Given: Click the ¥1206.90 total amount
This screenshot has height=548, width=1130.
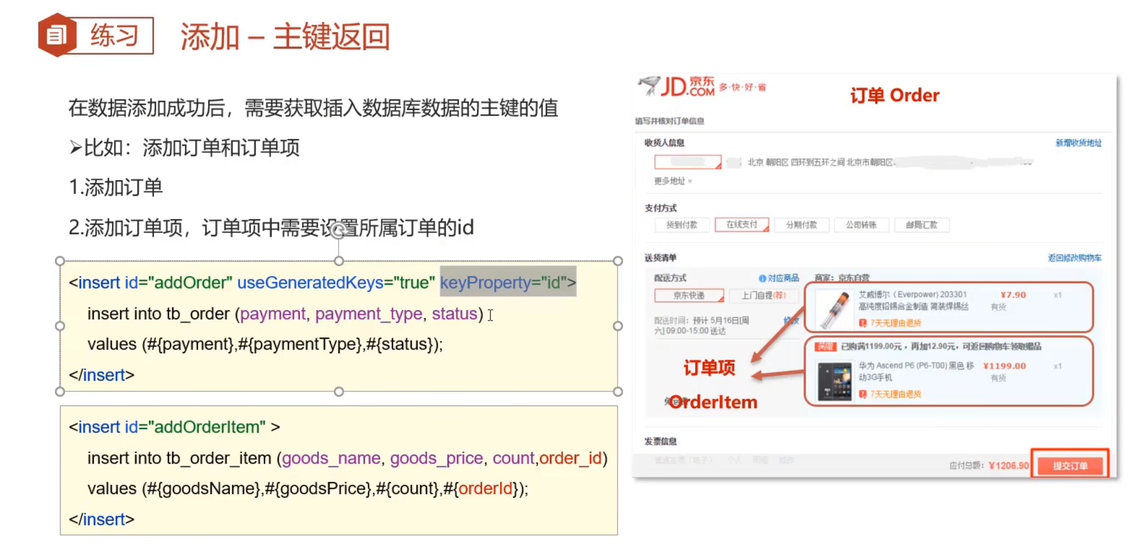Looking at the screenshot, I should (1008, 465).
